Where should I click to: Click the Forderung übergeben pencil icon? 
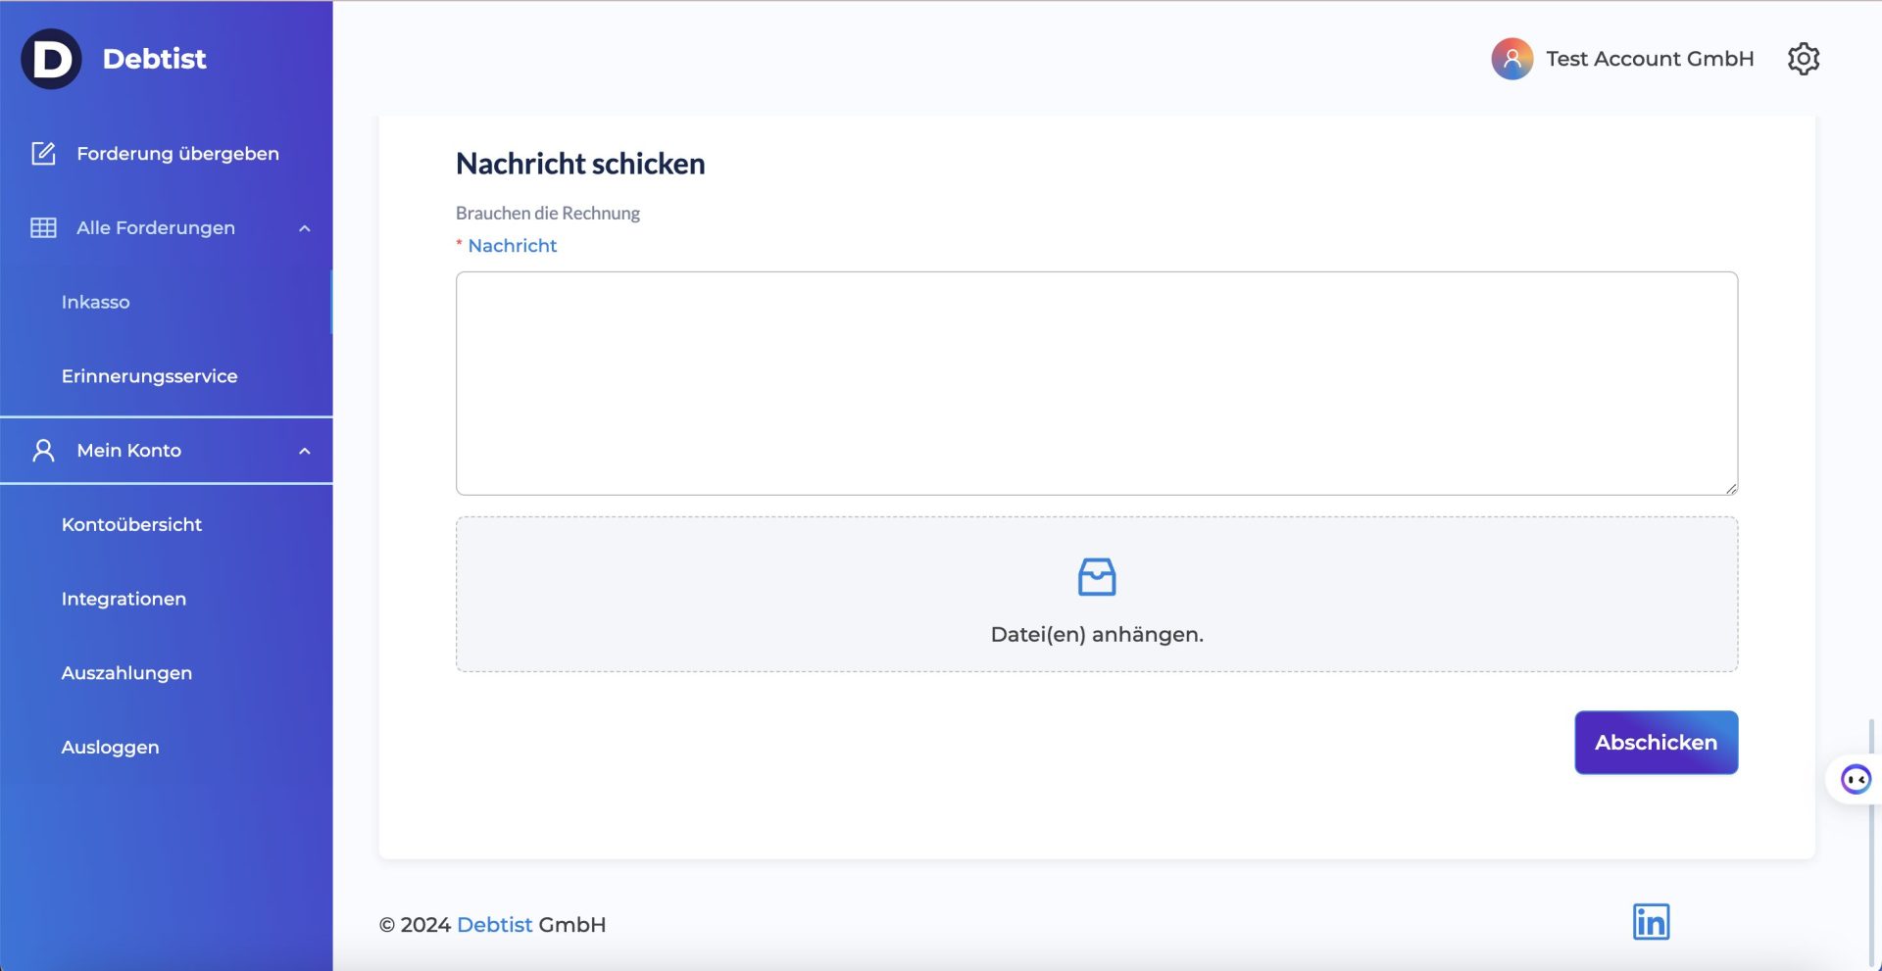click(x=43, y=154)
